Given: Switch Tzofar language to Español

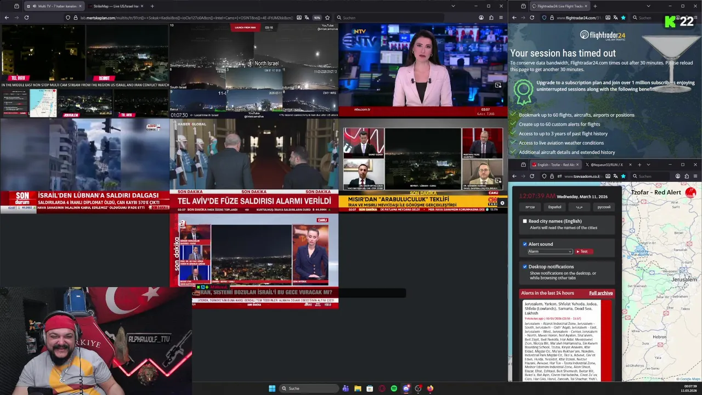Looking at the screenshot, I should pyautogui.click(x=554, y=207).
